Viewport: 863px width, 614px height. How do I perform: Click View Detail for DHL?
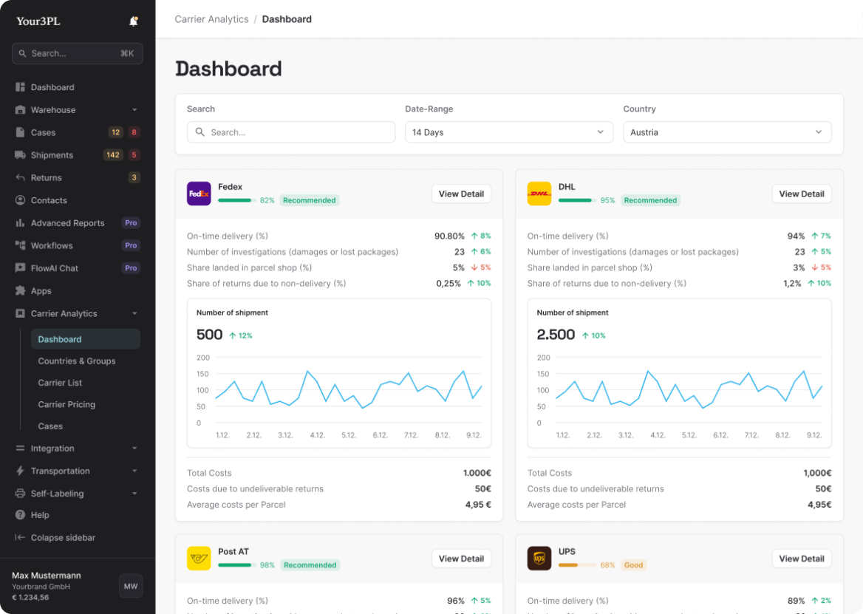[x=801, y=194]
